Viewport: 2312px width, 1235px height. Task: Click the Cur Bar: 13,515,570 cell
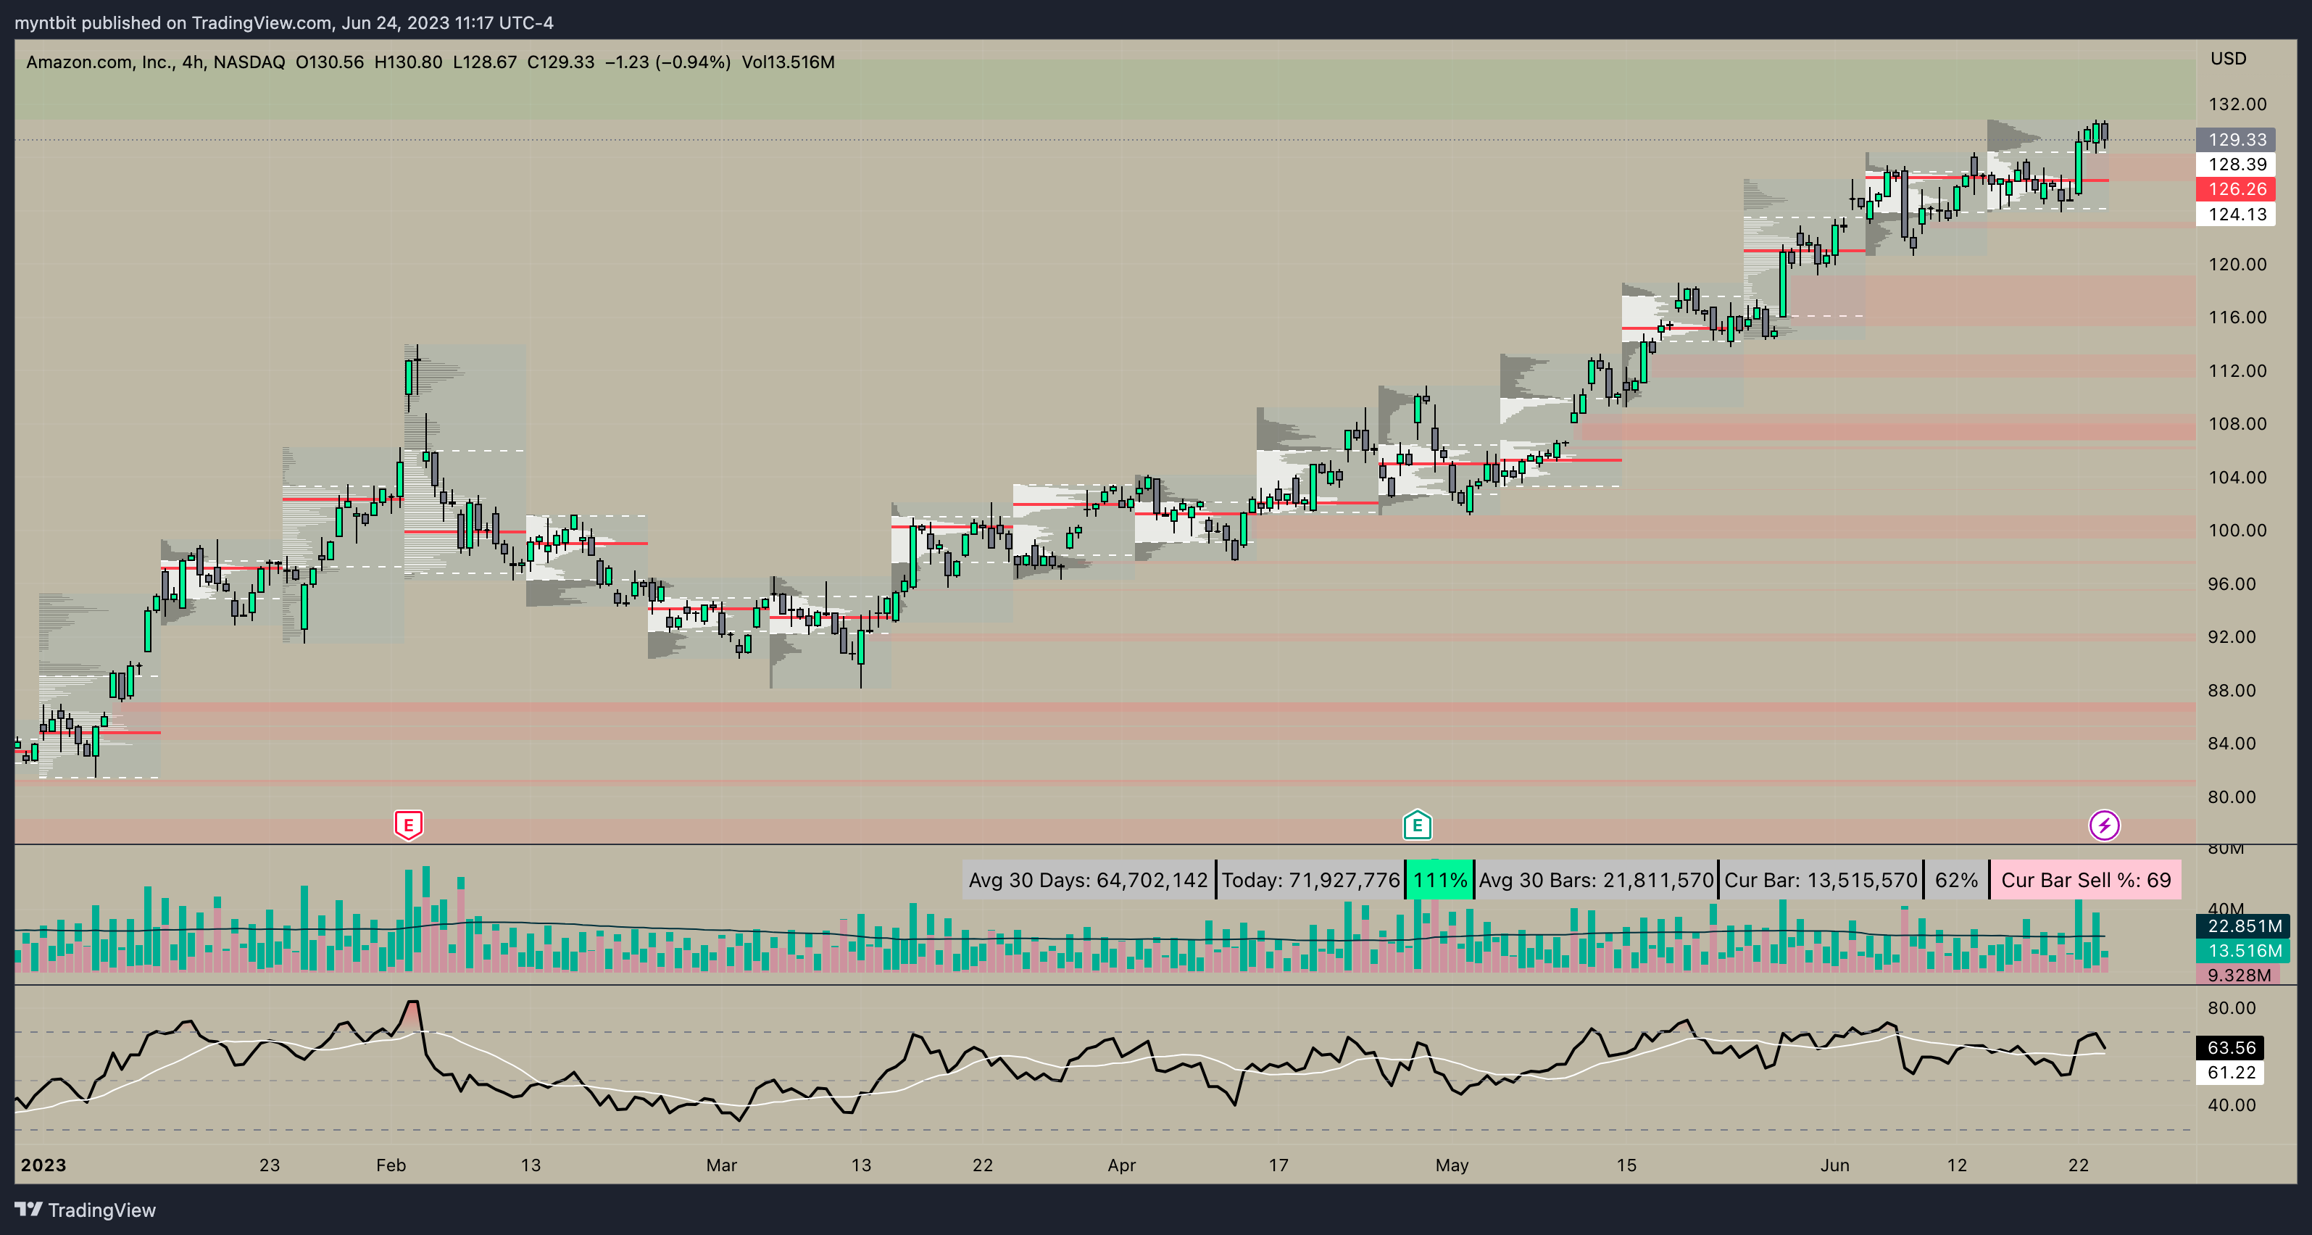[x=1820, y=880]
